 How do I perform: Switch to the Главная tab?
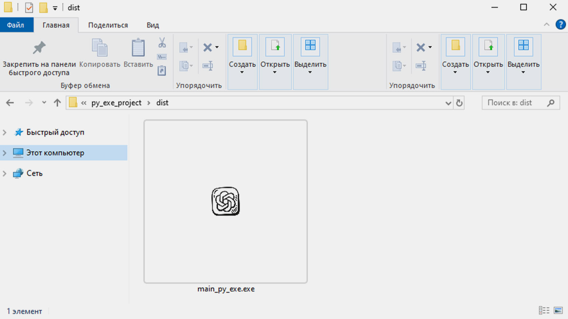pyautogui.click(x=56, y=25)
